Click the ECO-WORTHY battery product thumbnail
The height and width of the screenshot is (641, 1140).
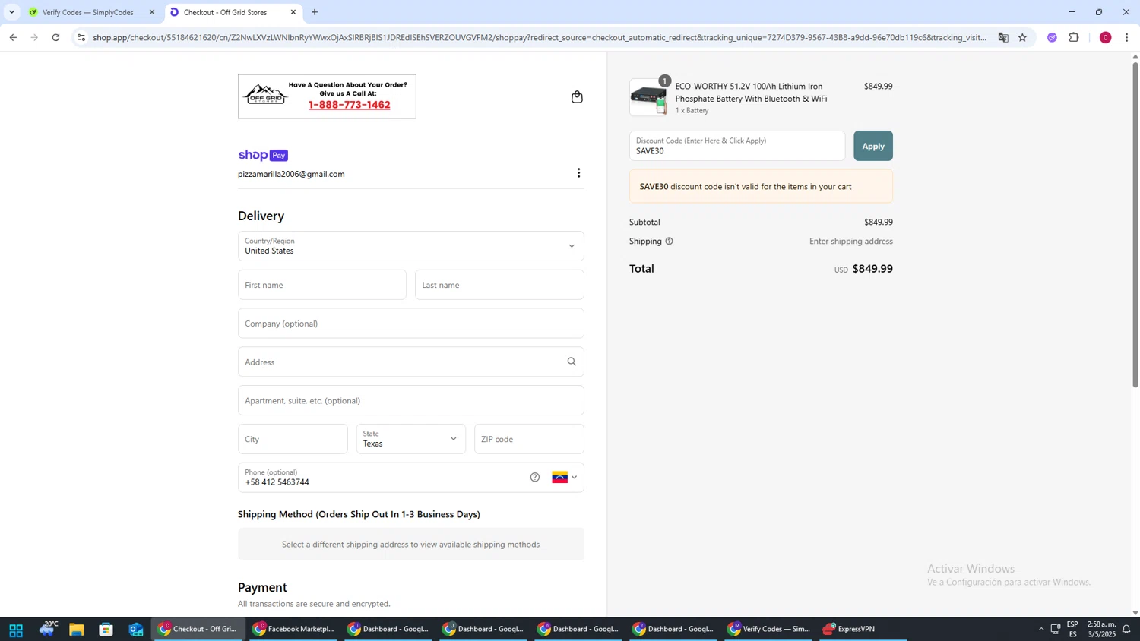coord(648,97)
